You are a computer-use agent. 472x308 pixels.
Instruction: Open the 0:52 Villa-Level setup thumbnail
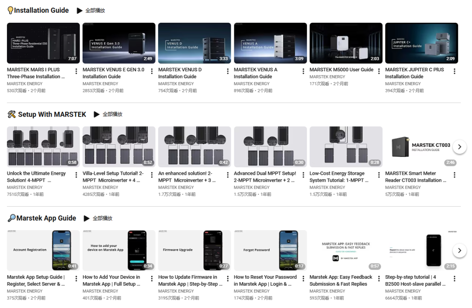119,147
